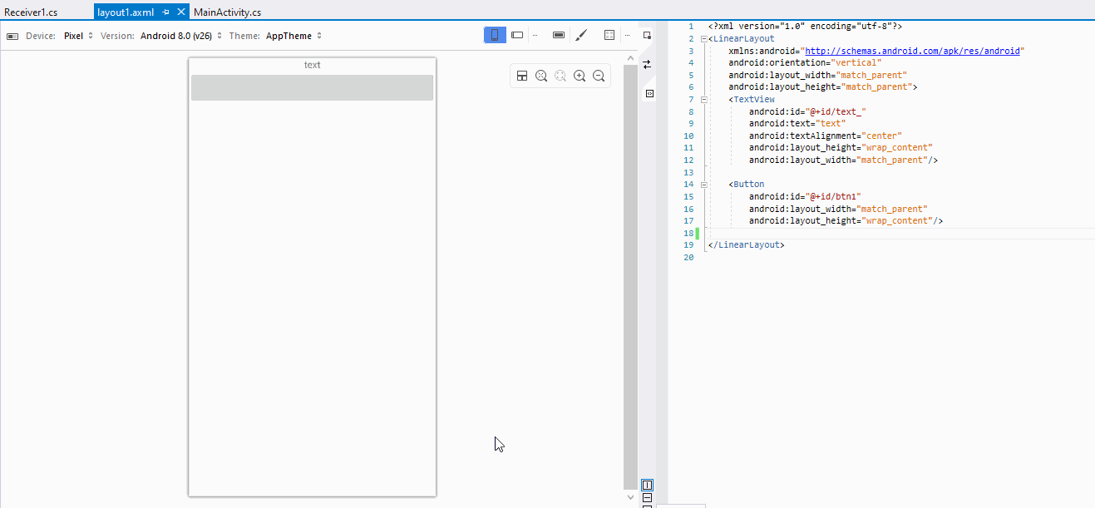Open the paintbrush theme editor icon
Screen dimensions: 1095x508
point(582,35)
